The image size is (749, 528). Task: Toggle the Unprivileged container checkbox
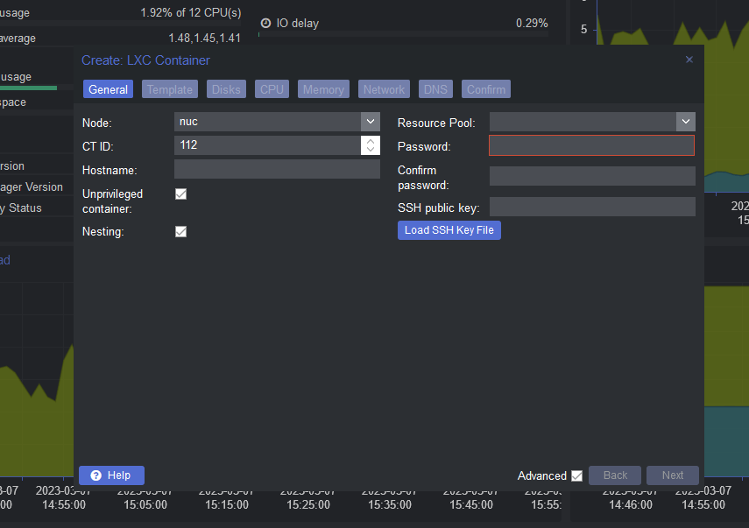pos(181,194)
